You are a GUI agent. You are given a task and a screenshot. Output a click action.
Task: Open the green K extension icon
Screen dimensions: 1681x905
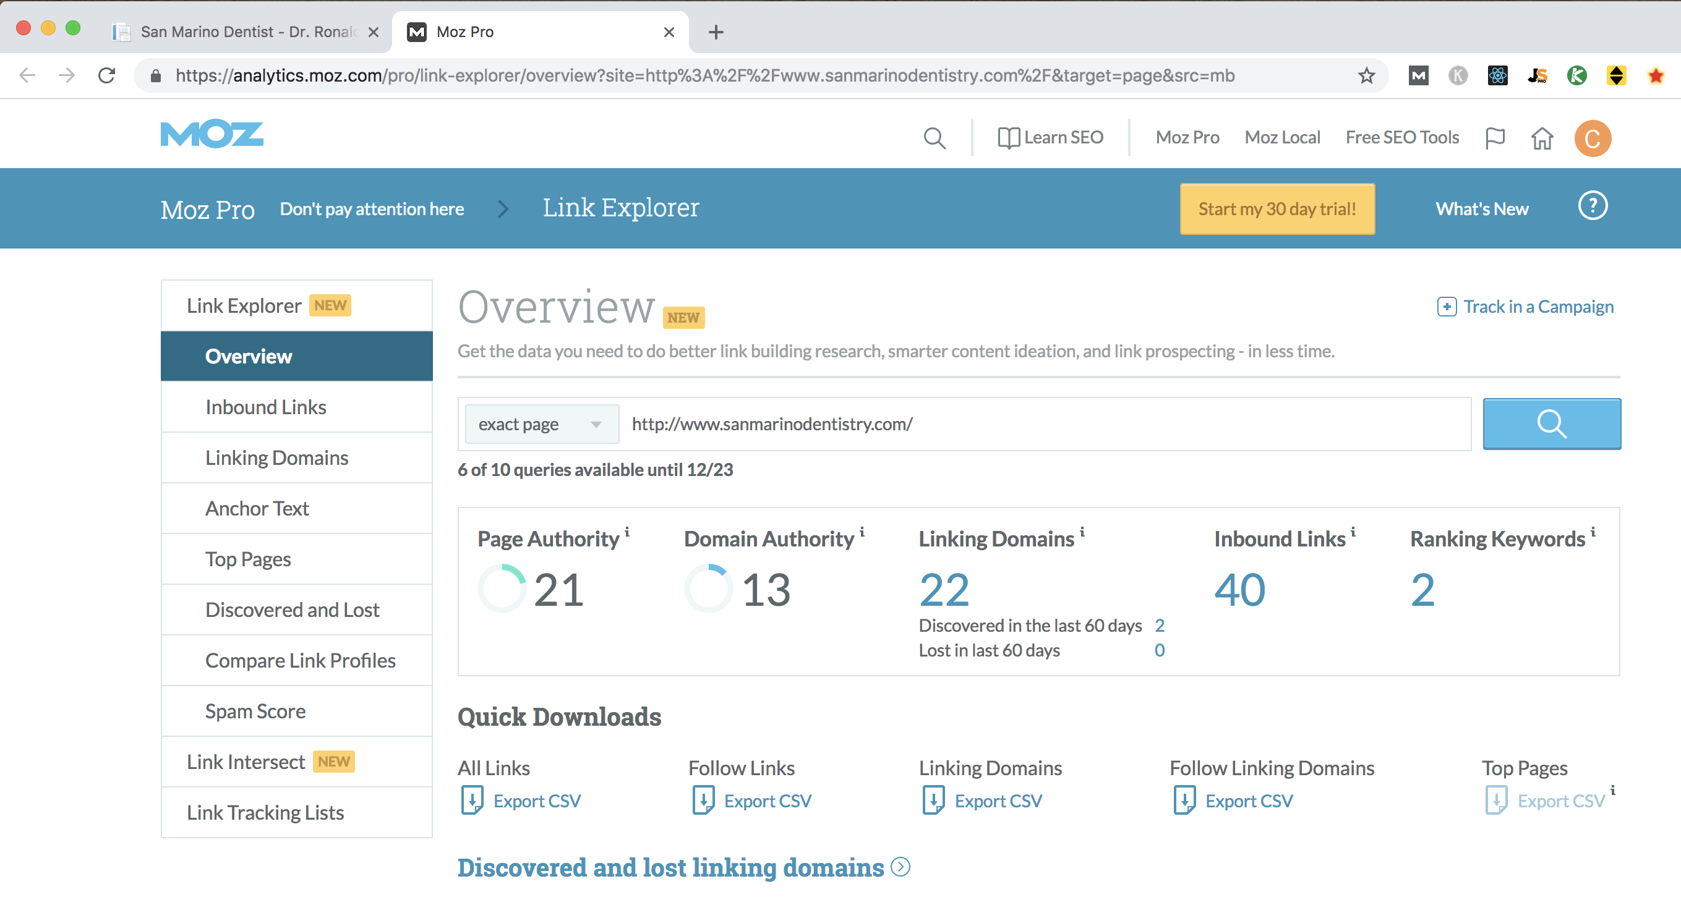tap(1576, 75)
